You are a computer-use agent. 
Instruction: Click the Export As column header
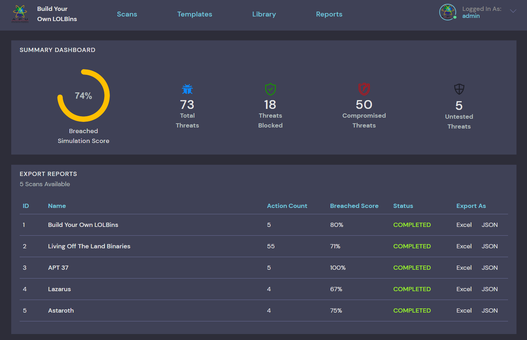click(x=471, y=206)
